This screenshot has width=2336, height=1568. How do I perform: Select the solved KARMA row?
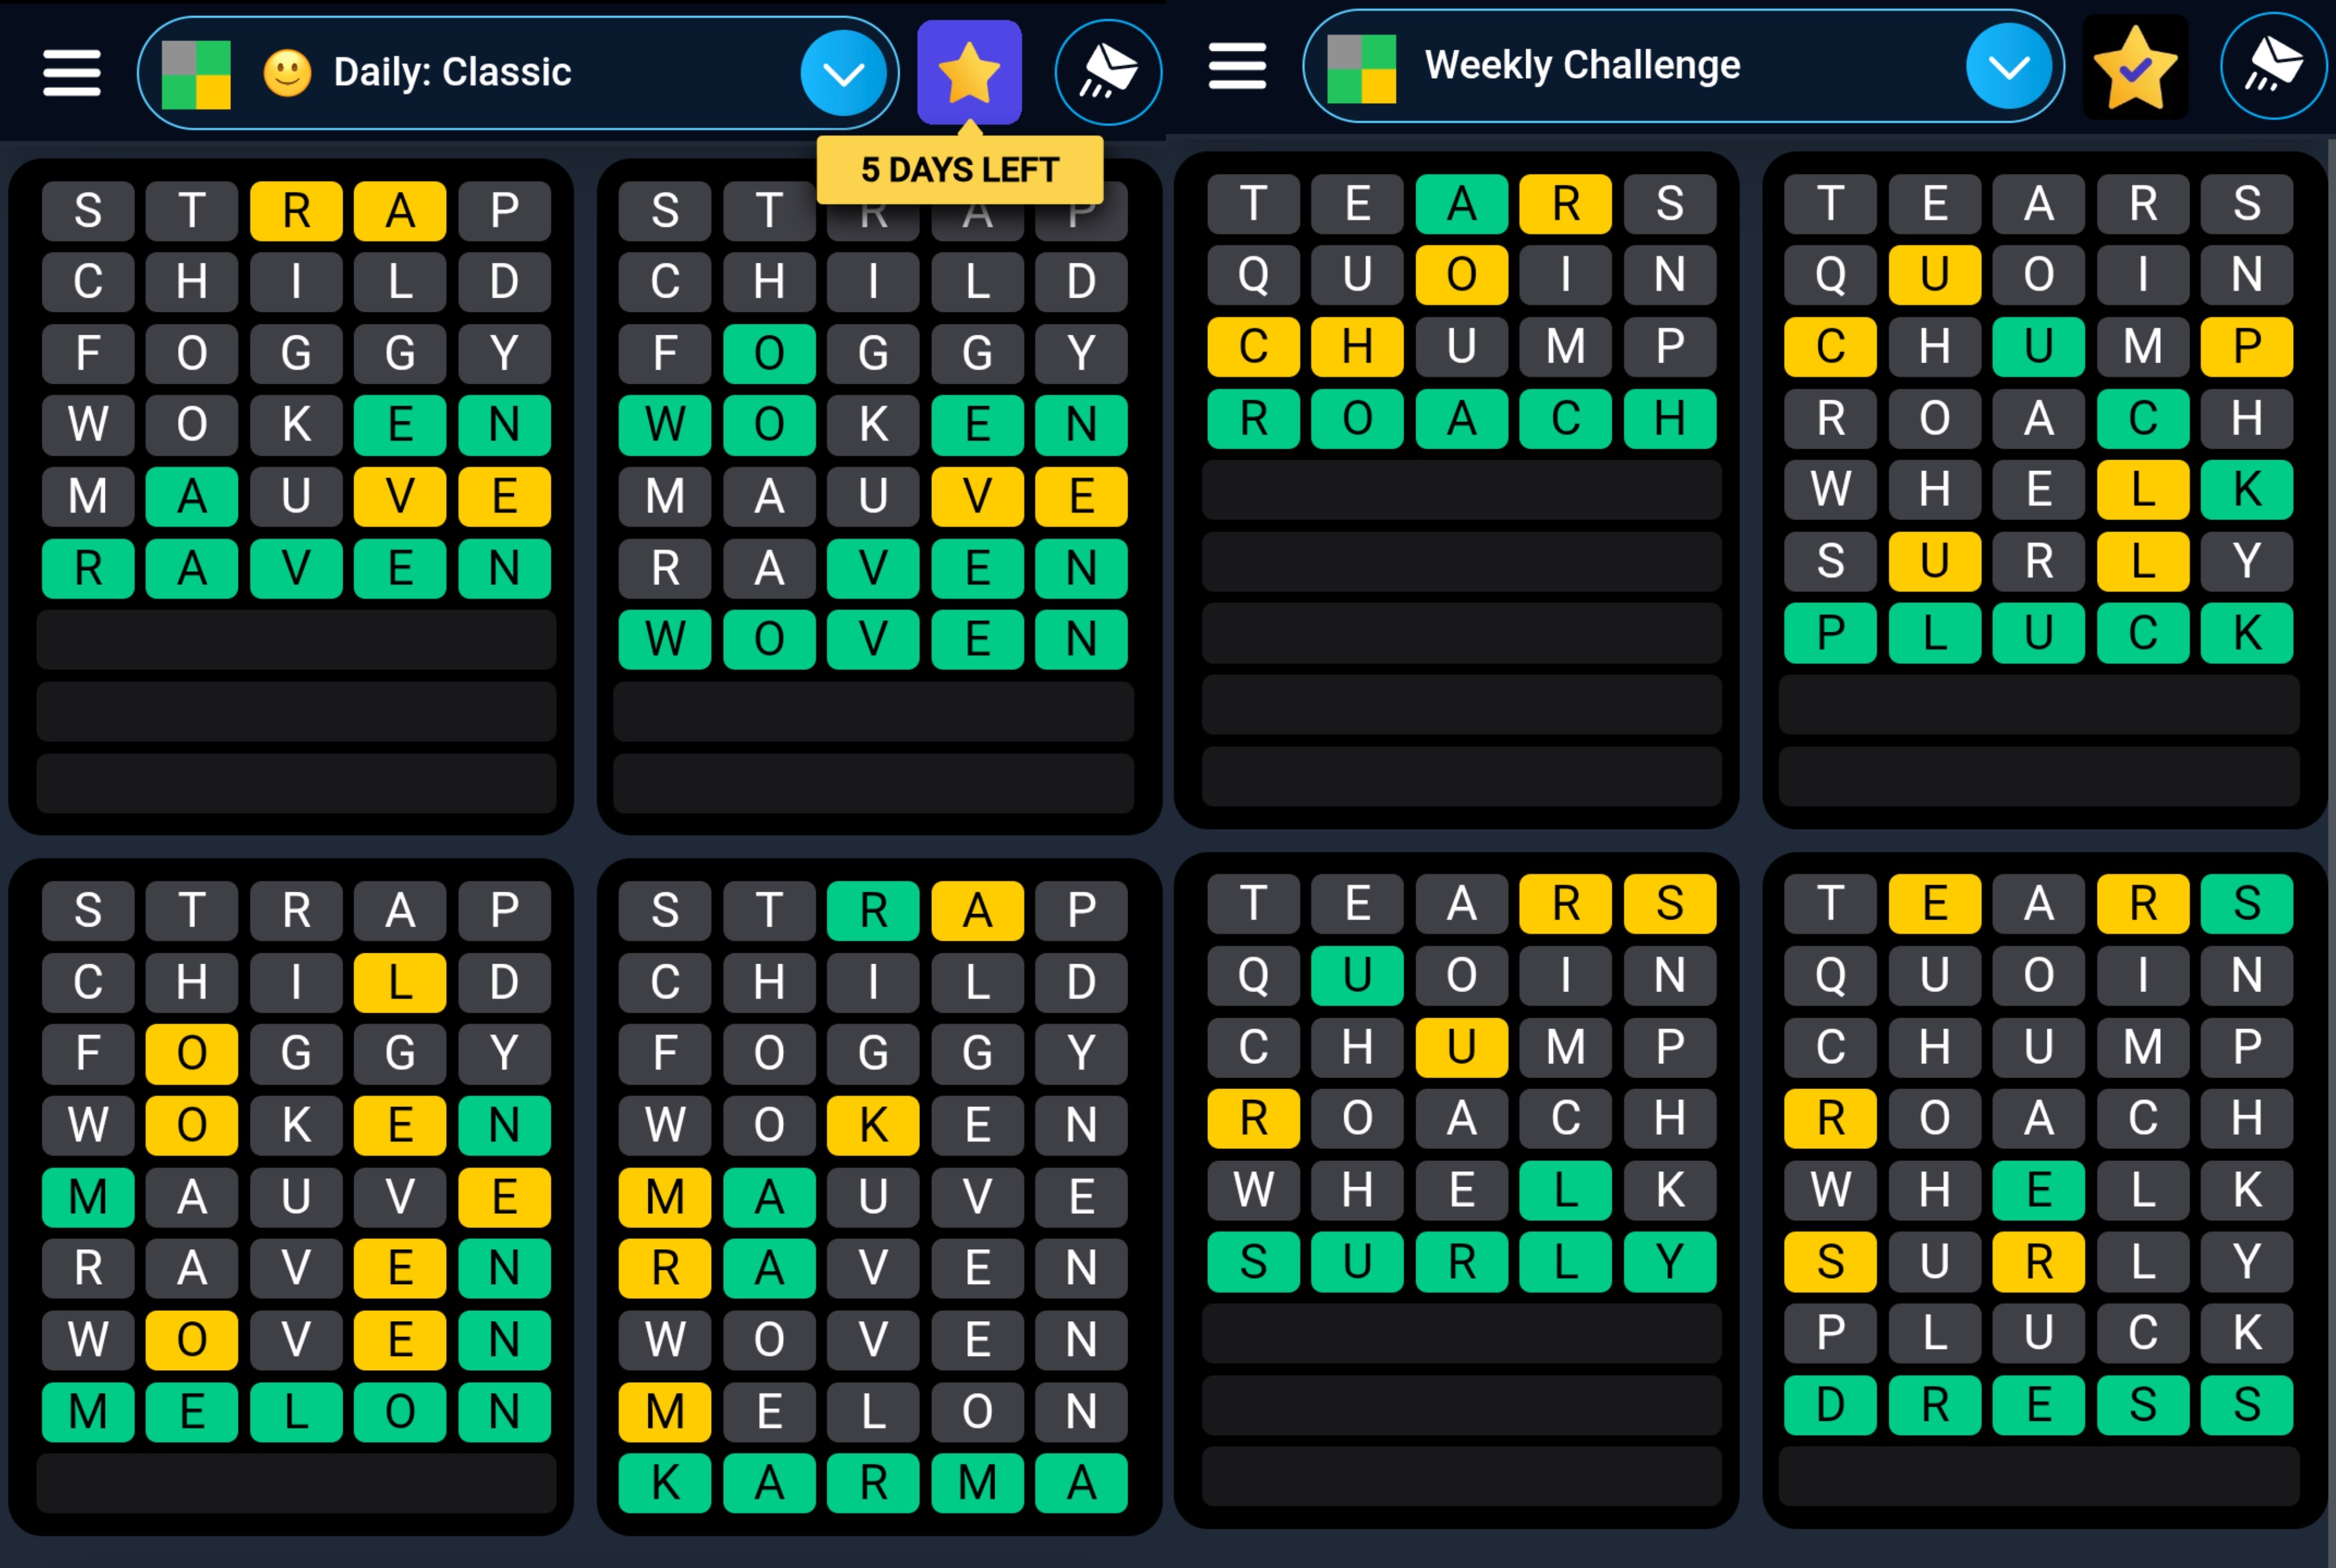(872, 1482)
